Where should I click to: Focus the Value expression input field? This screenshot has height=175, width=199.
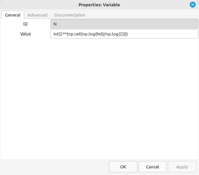click(x=124, y=34)
